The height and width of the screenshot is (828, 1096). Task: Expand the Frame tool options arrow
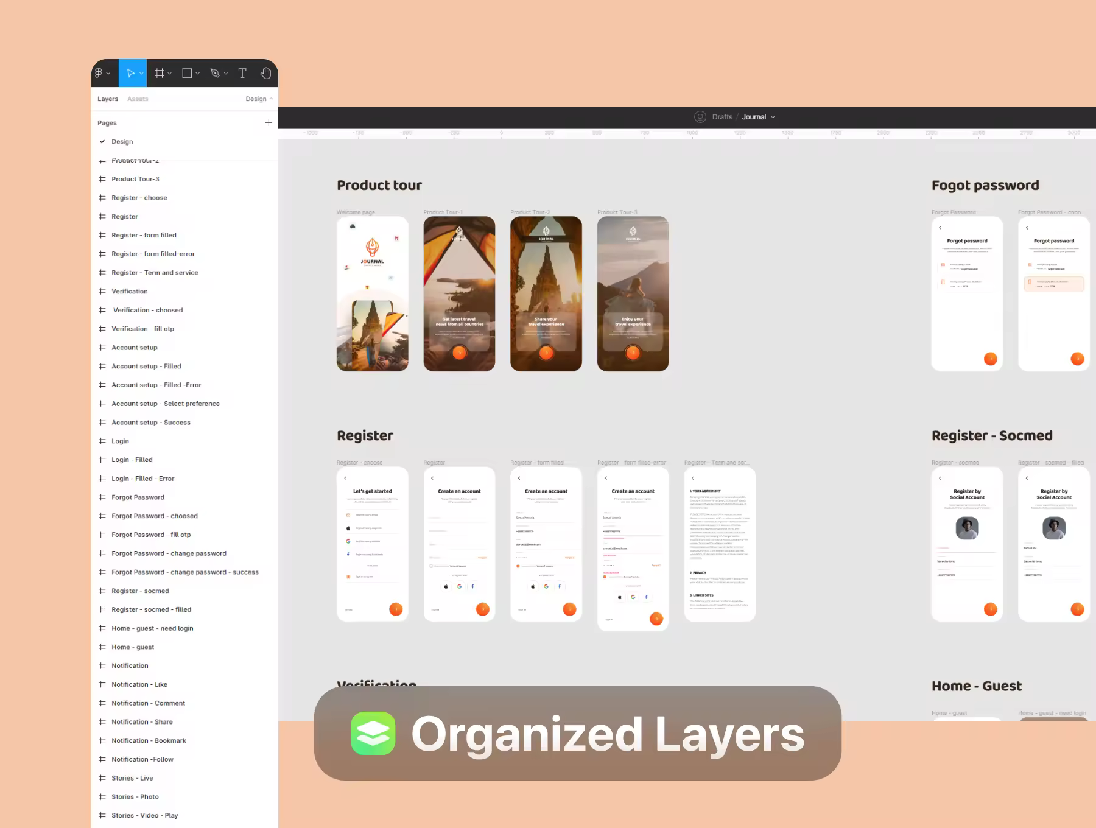(169, 74)
